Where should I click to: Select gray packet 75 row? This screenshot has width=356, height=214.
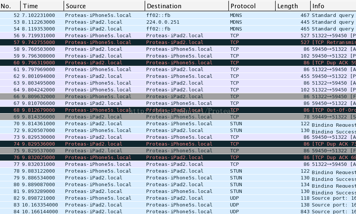(178, 151)
